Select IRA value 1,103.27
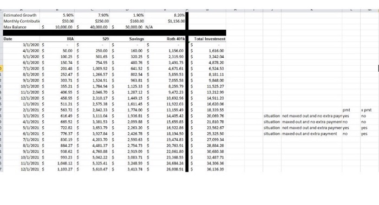The width and height of the screenshot is (379, 205). click(x=57, y=169)
